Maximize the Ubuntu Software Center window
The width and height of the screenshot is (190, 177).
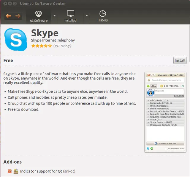[15, 4]
